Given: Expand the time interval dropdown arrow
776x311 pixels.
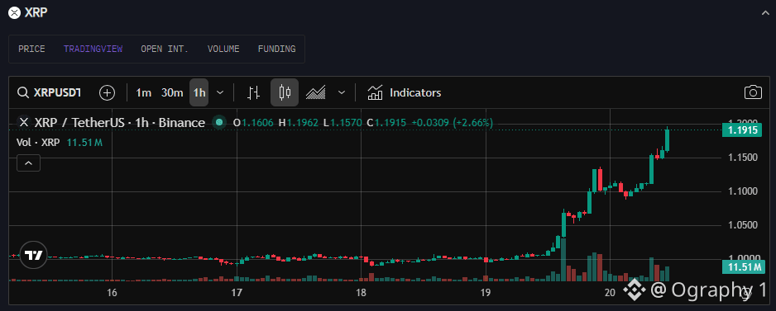Looking at the screenshot, I should [221, 92].
